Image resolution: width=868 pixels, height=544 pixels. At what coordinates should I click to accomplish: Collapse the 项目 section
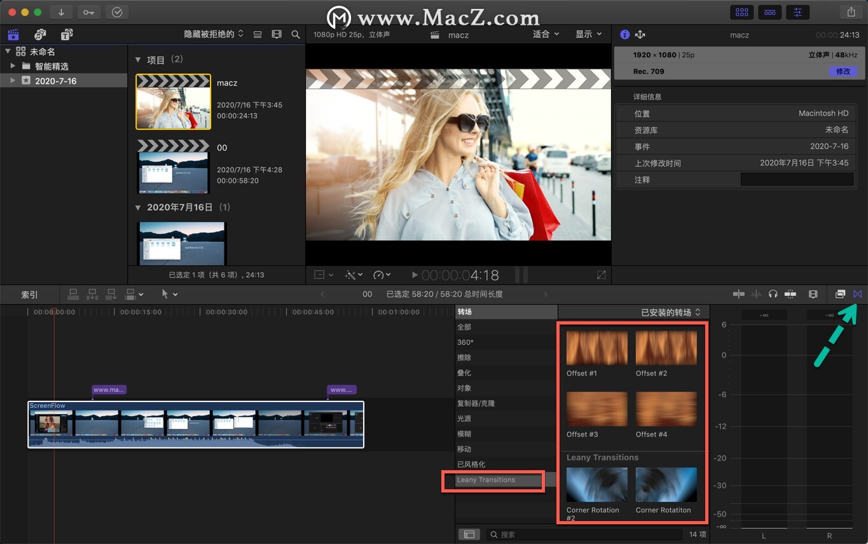[x=138, y=60]
